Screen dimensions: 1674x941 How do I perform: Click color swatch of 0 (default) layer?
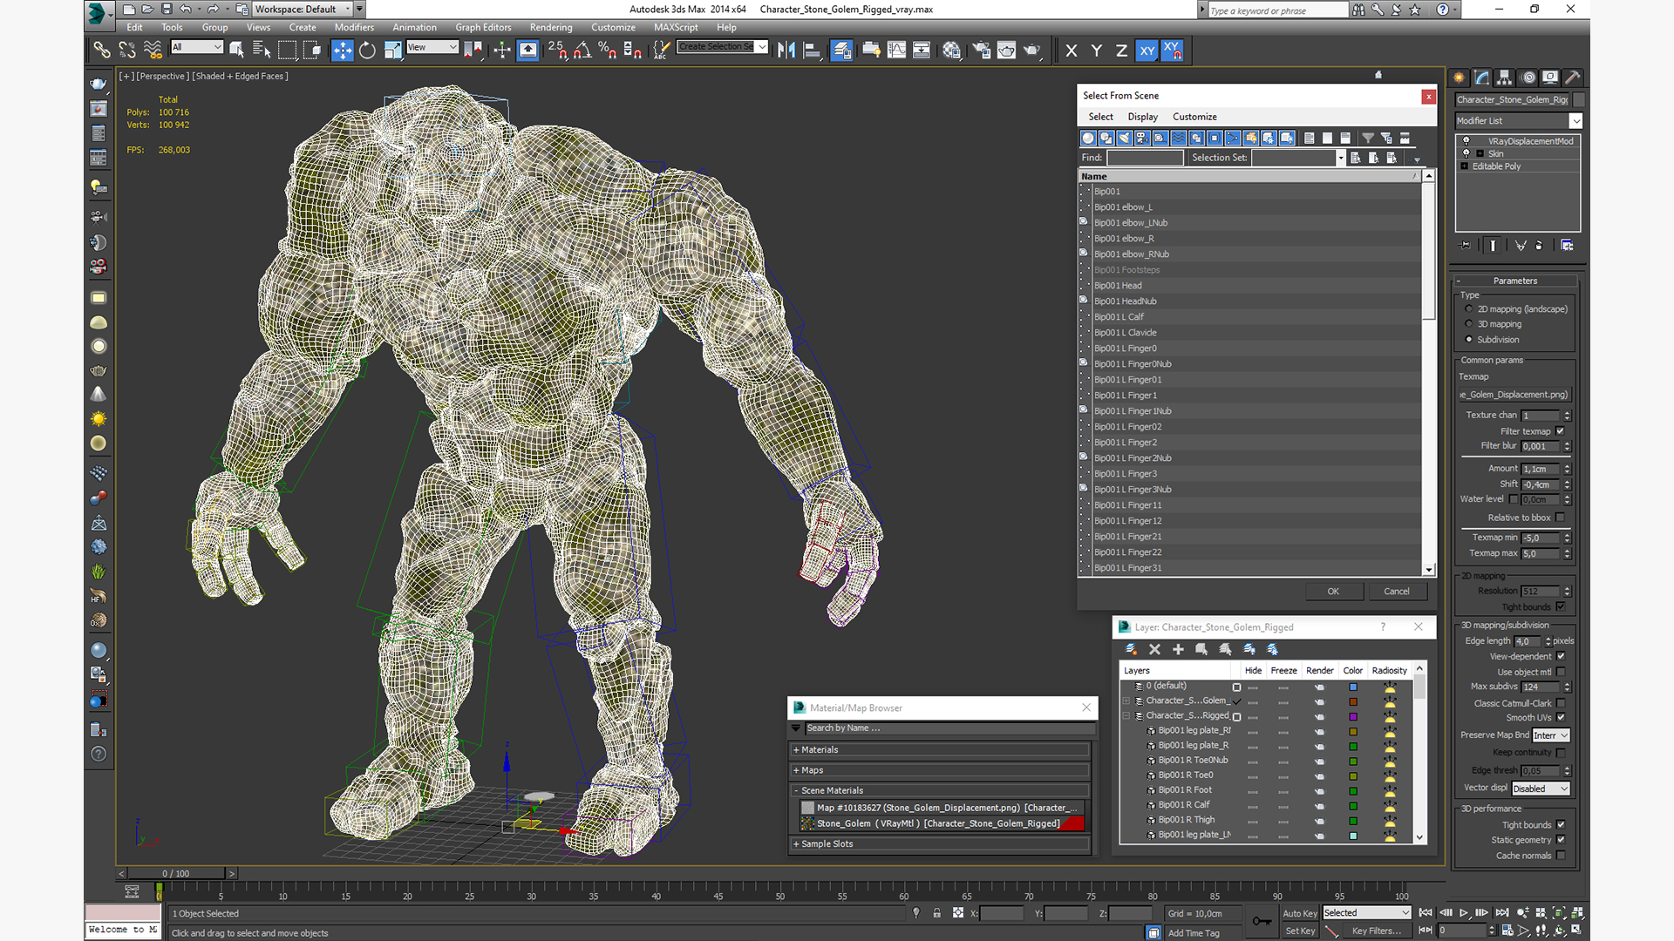point(1353,687)
